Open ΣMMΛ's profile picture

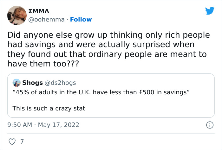click(17, 16)
